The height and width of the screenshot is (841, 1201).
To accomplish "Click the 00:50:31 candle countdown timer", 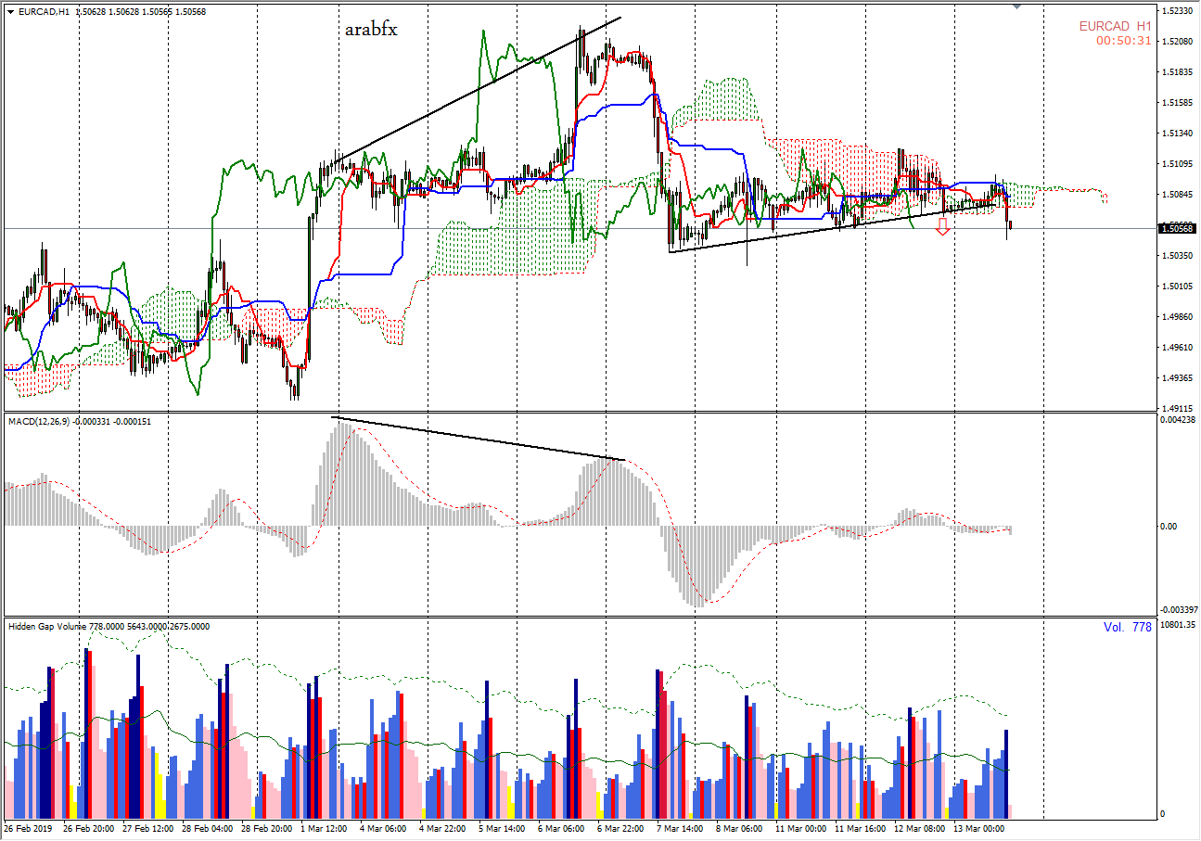I will point(1123,41).
